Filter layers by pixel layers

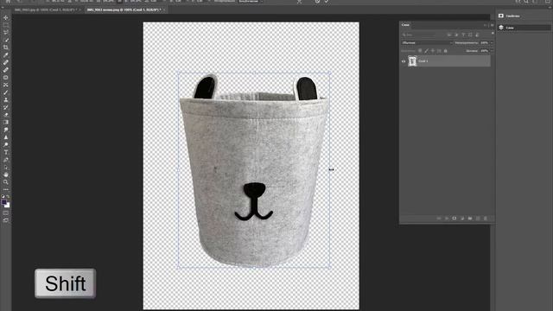pyautogui.click(x=449, y=35)
